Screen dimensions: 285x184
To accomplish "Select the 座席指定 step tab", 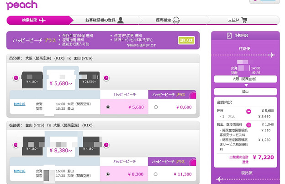I will coord(168,20).
